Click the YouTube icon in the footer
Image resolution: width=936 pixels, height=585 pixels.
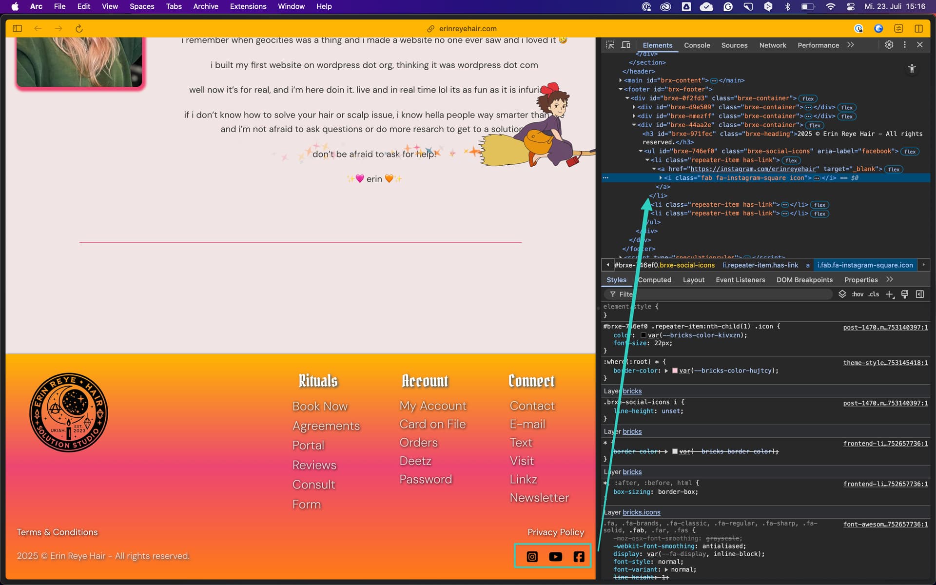tap(555, 557)
